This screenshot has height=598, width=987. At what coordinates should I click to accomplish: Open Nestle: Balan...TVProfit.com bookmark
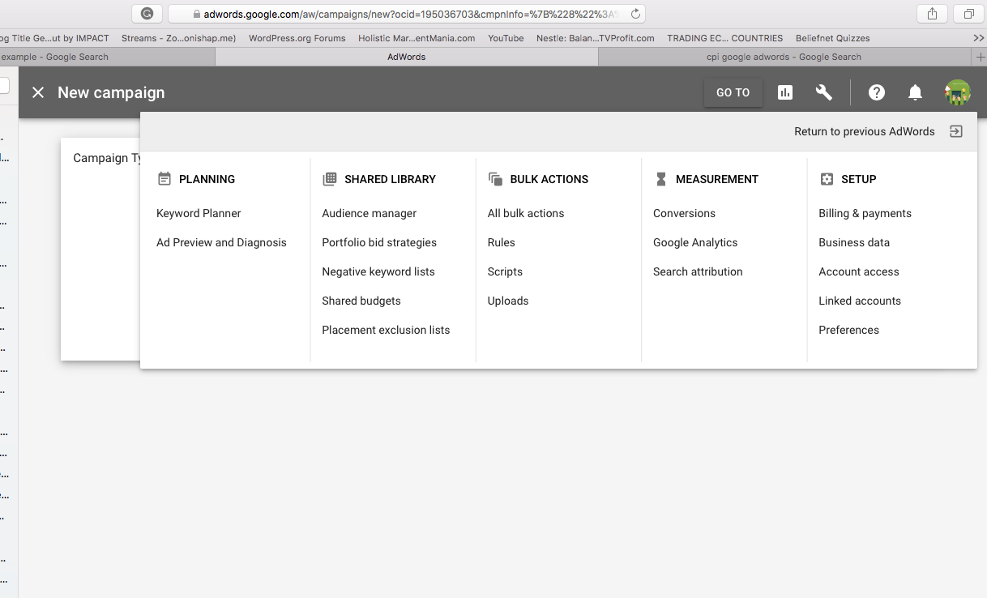pyautogui.click(x=595, y=38)
